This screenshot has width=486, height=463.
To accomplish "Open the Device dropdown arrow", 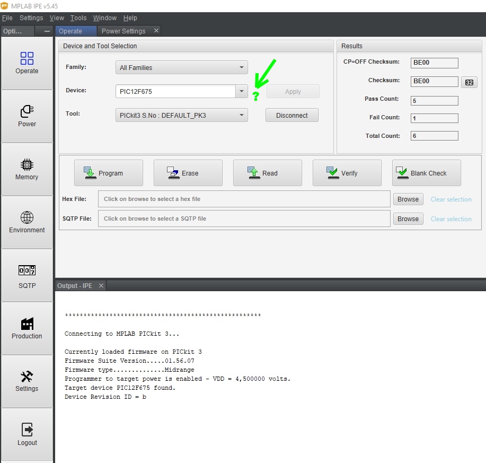I will tap(242, 91).
